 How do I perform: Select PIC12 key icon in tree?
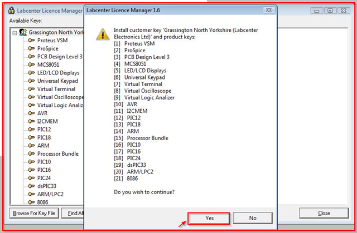[31, 130]
